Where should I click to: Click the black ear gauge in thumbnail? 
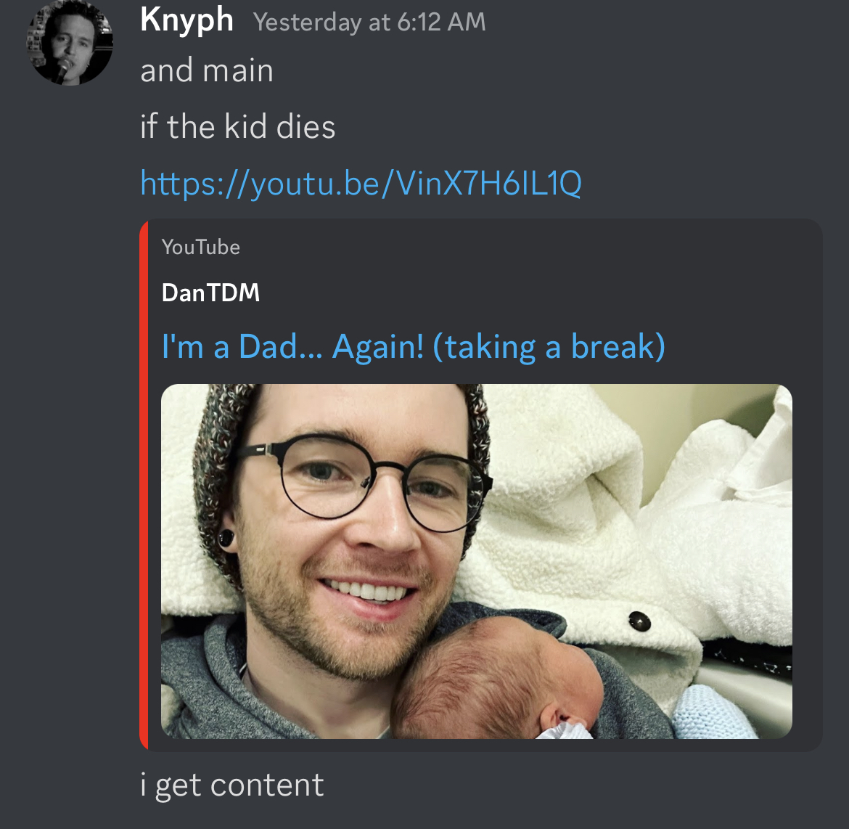(226, 539)
